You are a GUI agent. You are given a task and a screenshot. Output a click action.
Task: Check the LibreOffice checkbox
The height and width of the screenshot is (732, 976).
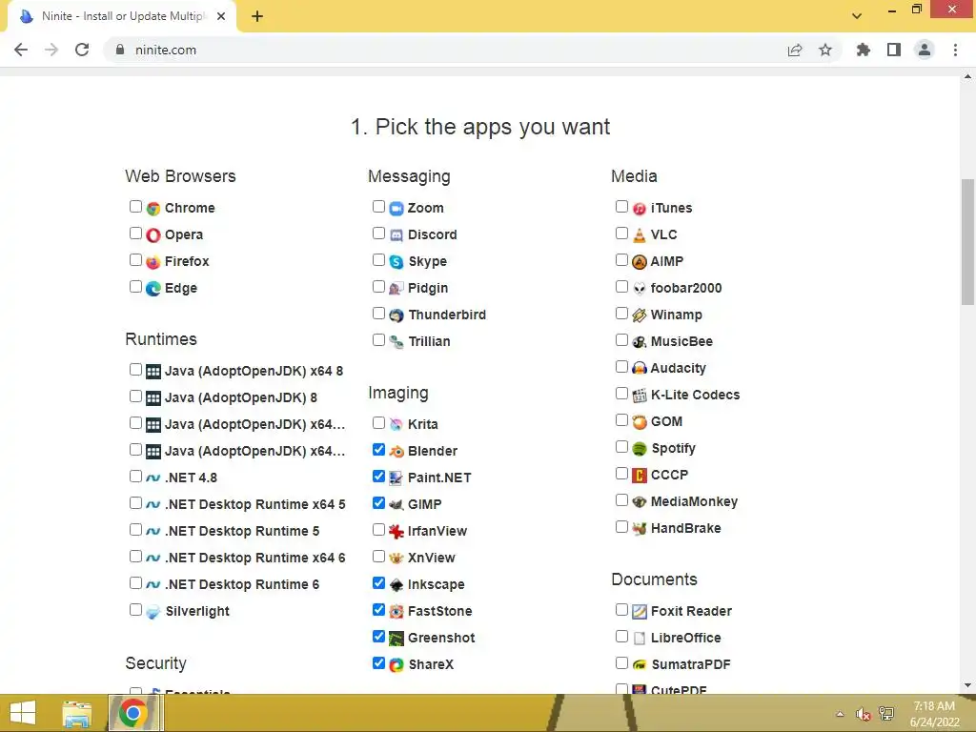(x=621, y=637)
